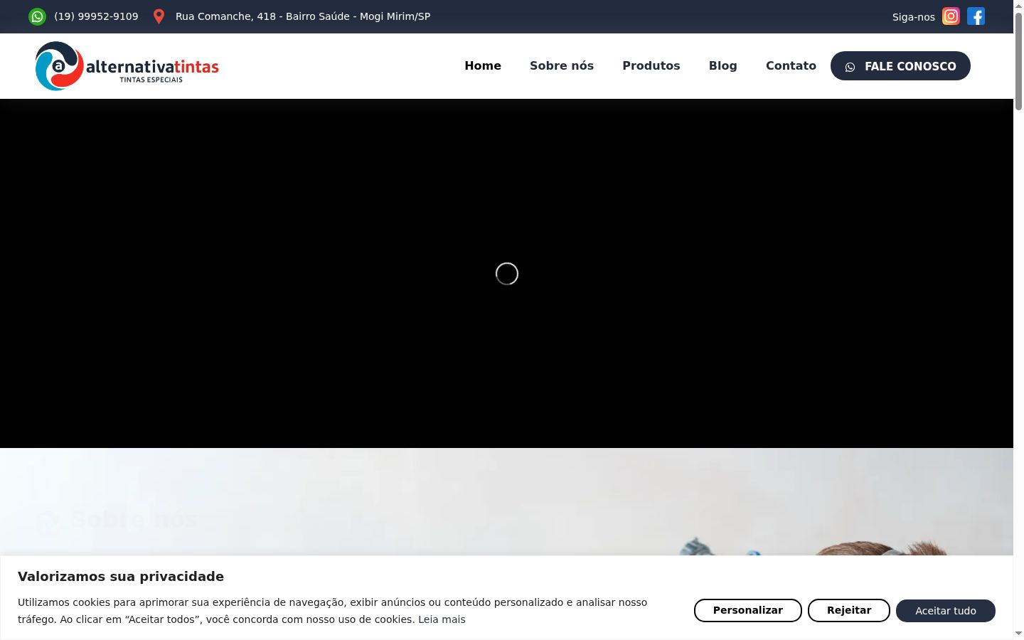This screenshot has width=1024, height=640.
Task: Go to the Home menu item
Action: pyautogui.click(x=483, y=65)
